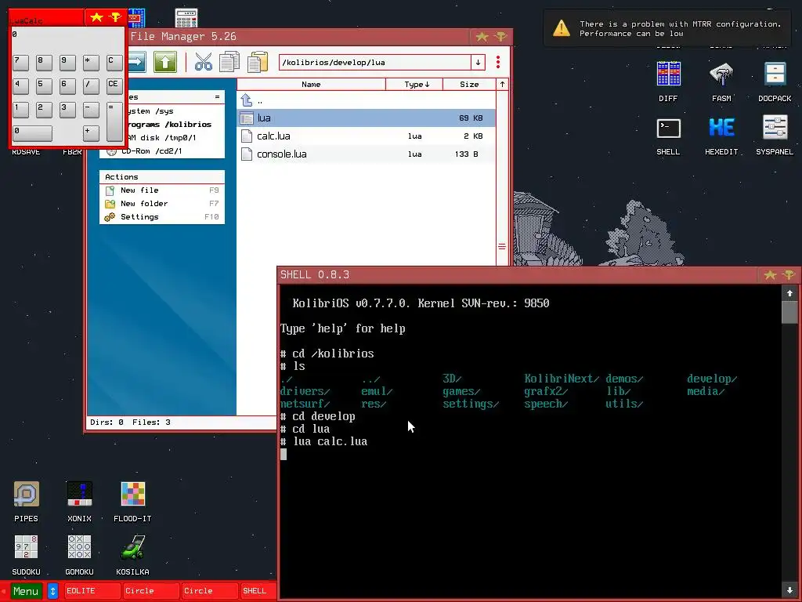Launch the GOMOKU game icon
Viewport: 802px width, 602px height.
click(x=79, y=555)
